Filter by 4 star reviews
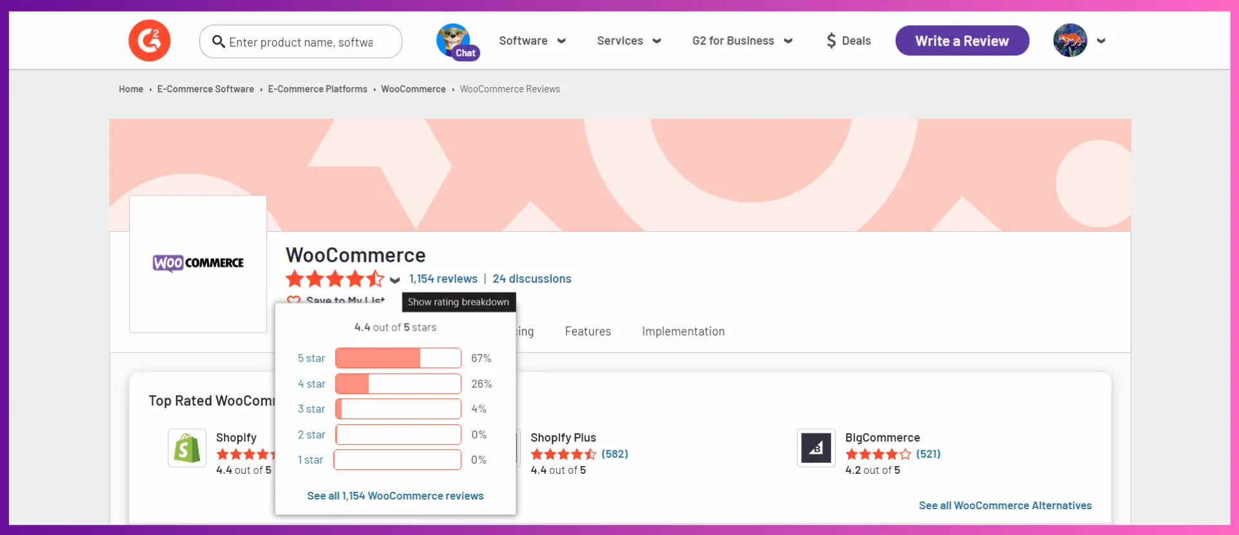 (312, 384)
